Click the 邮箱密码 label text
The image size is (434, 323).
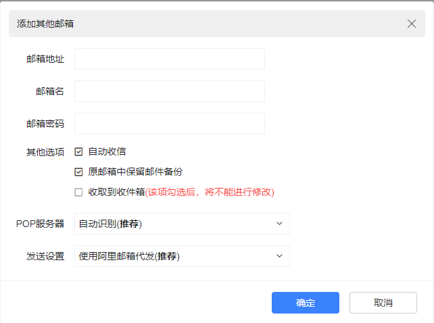pyautogui.click(x=45, y=124)
